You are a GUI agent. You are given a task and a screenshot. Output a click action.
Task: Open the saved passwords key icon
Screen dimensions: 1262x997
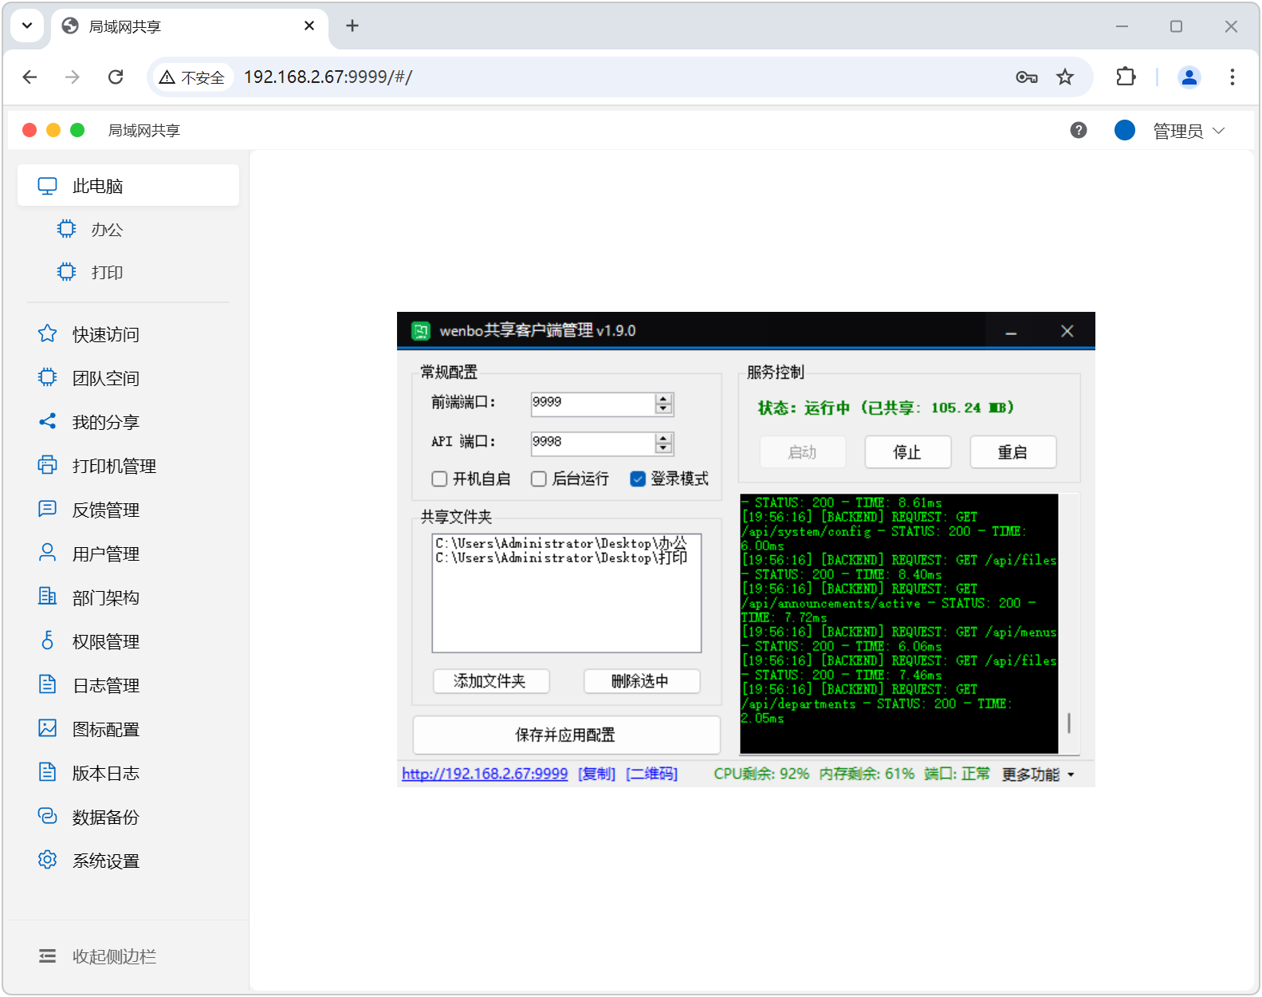(x=1027, y=77)
